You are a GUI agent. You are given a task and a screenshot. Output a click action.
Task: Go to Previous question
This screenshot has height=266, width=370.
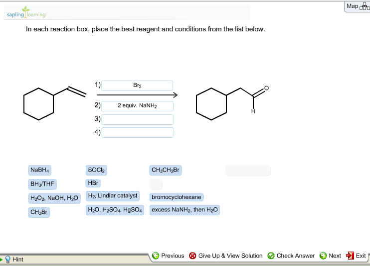click(x=168, y=256)
